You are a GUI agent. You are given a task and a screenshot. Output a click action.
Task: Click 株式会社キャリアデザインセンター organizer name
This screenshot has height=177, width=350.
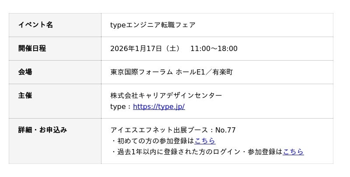[166, 95]
